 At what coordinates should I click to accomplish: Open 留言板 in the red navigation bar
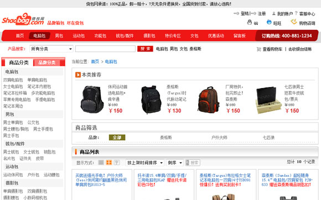tap(239, 35)
